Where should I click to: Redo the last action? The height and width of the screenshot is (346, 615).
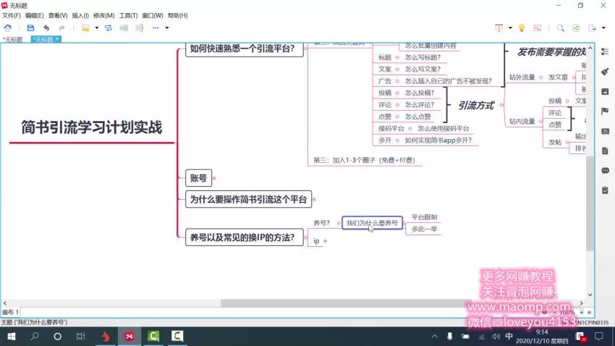62,28
